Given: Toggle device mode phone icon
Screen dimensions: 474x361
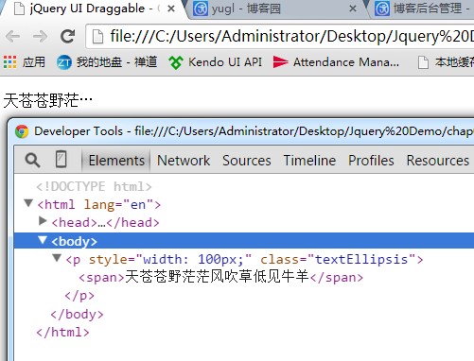Looking at the screenshot, I should 61,160.
